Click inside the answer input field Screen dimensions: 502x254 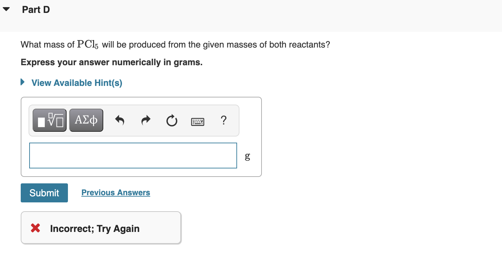coord(133,155)
